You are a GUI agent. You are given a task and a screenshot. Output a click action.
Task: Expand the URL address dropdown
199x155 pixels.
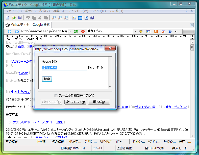pyautogui.click(x=70, y=31)
